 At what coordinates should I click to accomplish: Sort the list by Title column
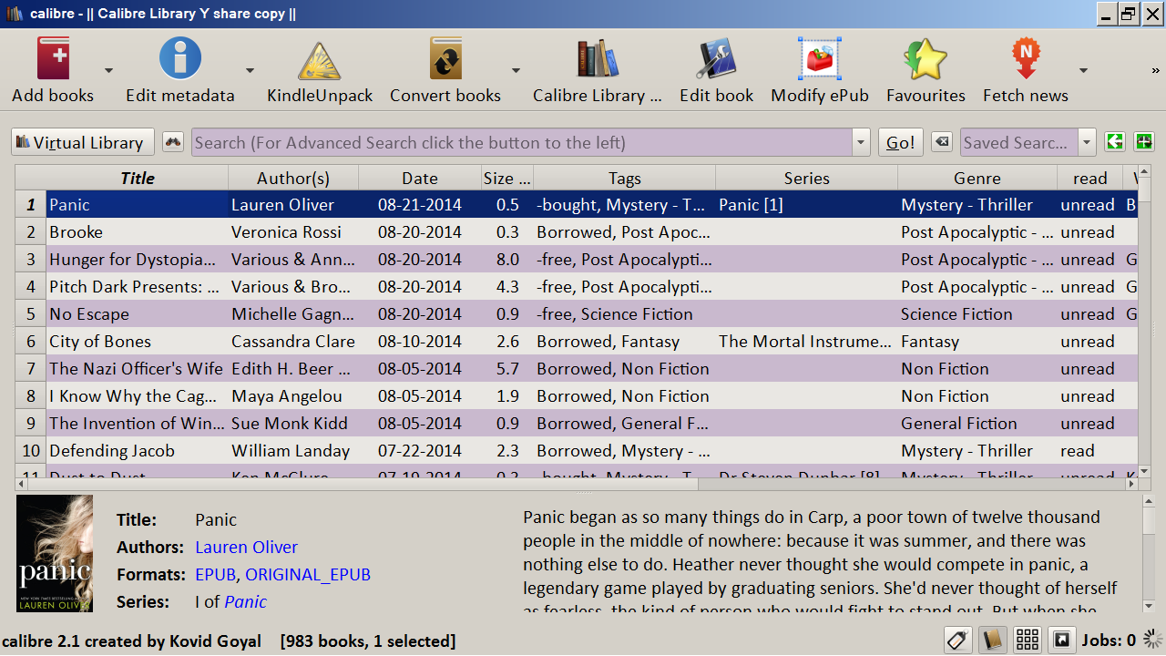click(138, 179)
